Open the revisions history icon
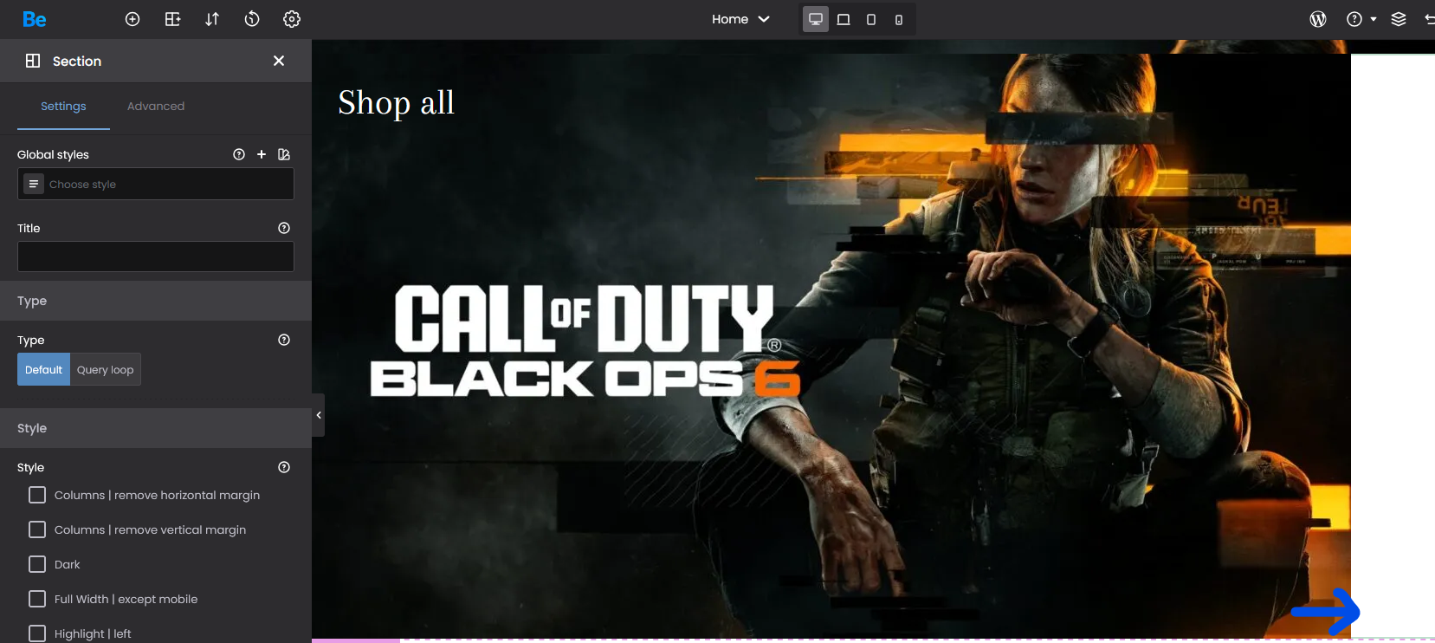Image resolution: width=1435 pixels, height=643 pixels. click(252, 19)
